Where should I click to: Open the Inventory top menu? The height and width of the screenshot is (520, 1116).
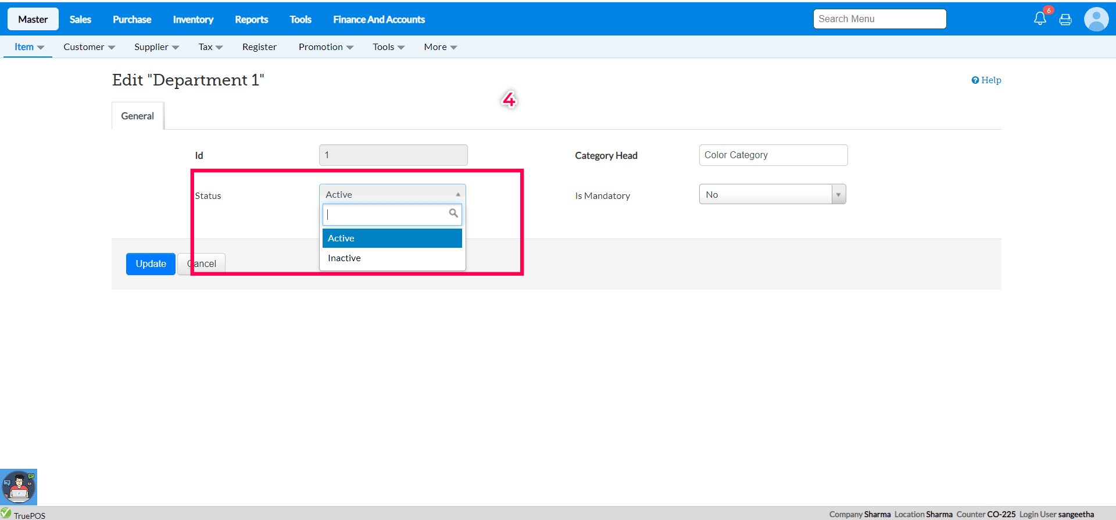pos(193,20)
